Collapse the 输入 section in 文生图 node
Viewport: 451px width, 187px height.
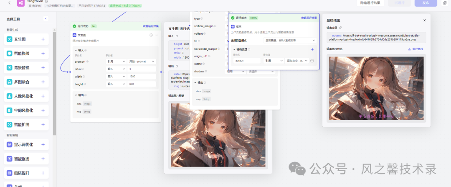(76, 50)
